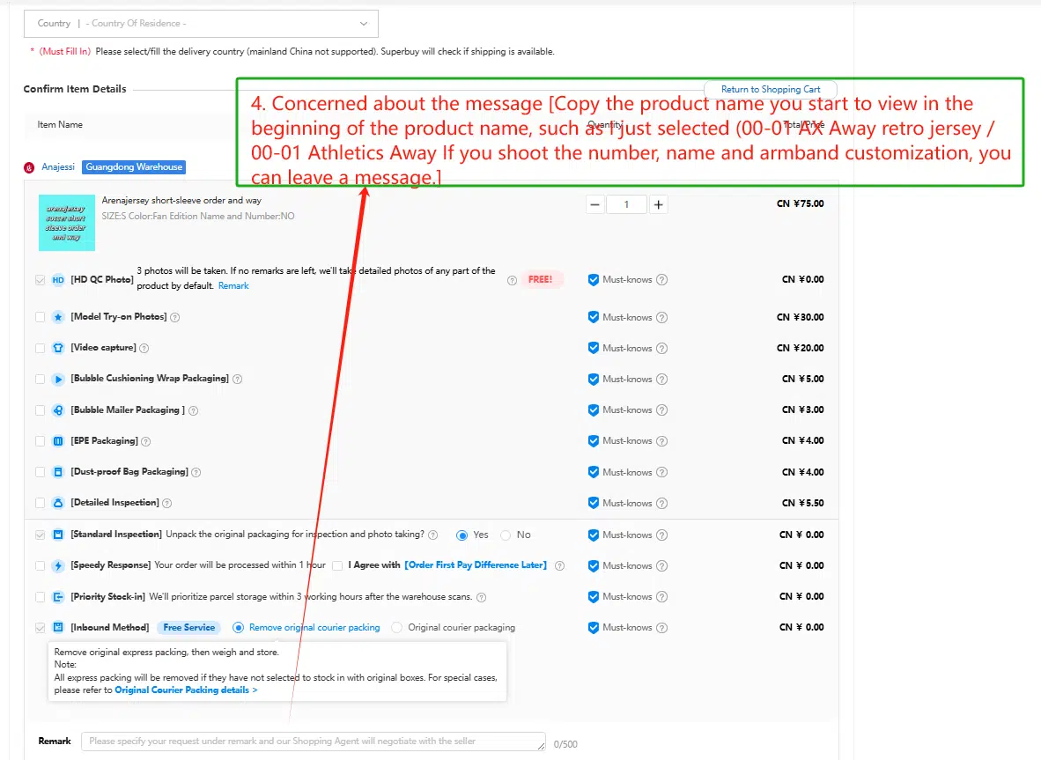Click the Inbound Method icon
The width and height of the screenshot is (1041, 760).
[58, 627]
